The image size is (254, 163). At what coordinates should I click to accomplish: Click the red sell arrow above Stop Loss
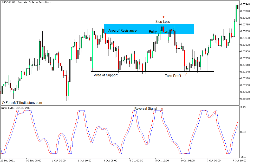(x=164, y=17)
